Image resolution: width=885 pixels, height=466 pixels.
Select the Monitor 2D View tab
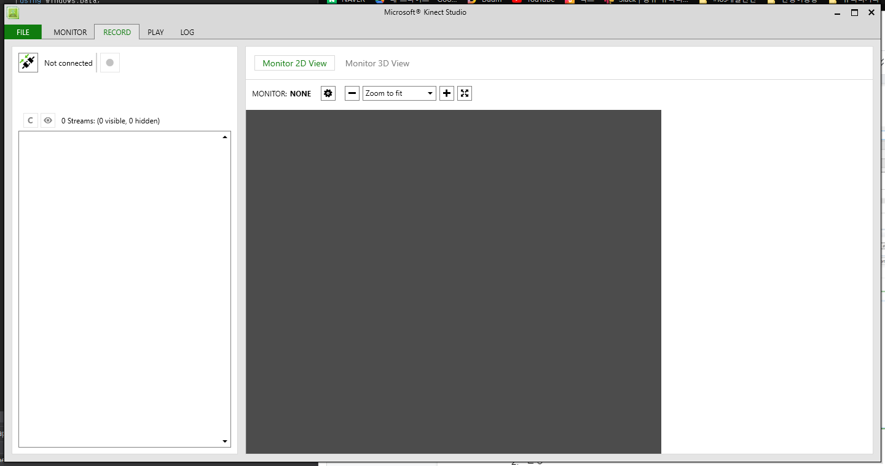[295, 63]
